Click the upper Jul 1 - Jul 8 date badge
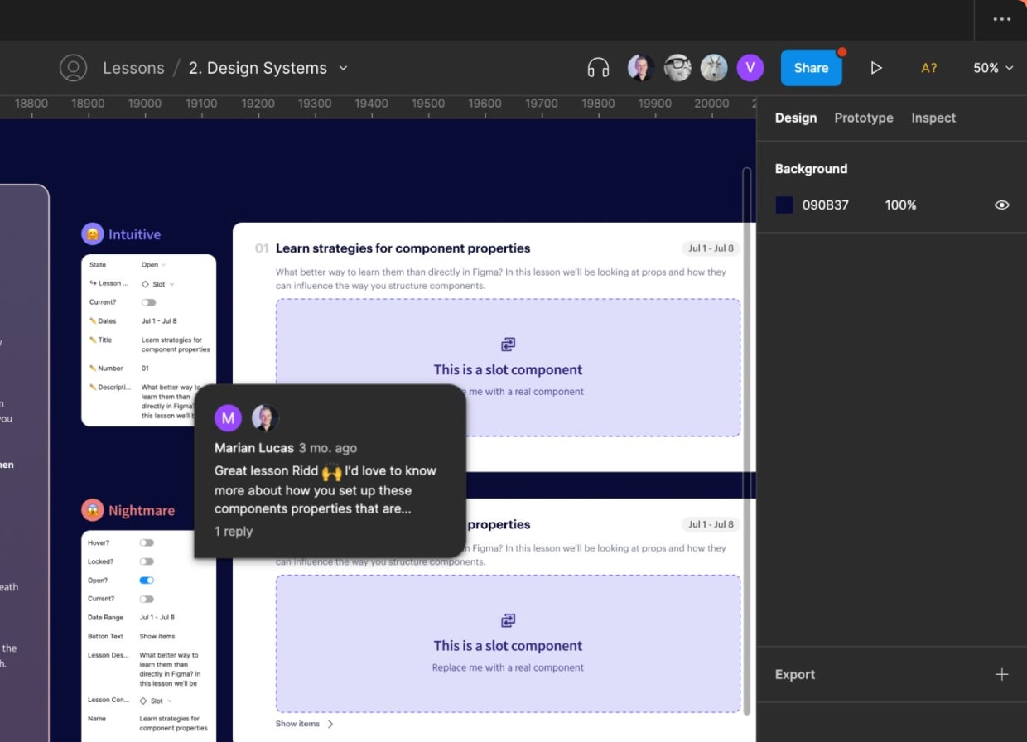The image size is (1027, 742). tap(711, 248)
